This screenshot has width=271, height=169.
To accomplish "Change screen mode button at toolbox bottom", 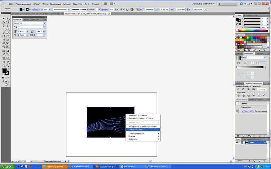I will click(x=6, y=85).
